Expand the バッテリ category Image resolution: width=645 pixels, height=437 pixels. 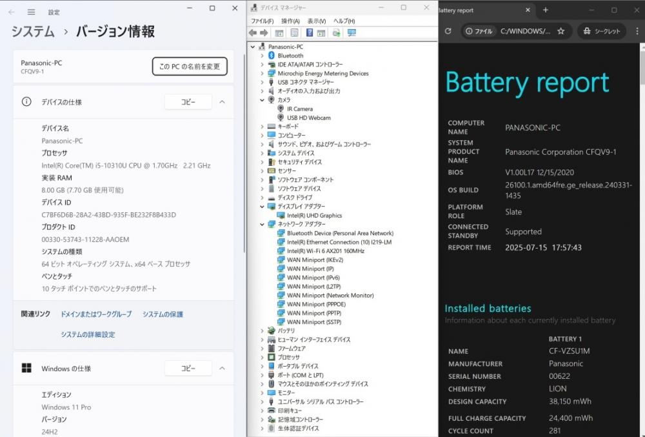coord(262,330)
